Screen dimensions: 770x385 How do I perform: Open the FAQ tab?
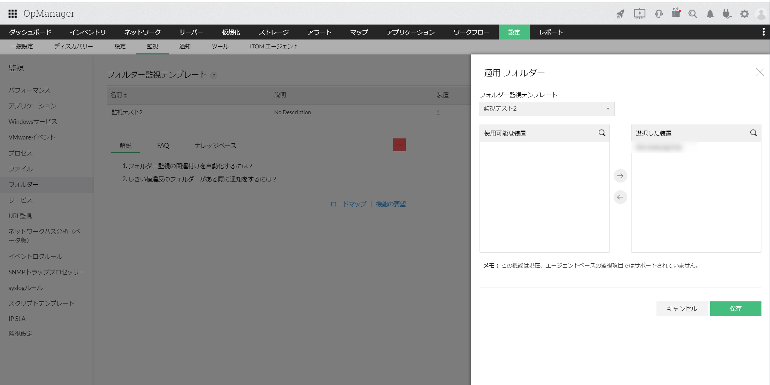163,146
